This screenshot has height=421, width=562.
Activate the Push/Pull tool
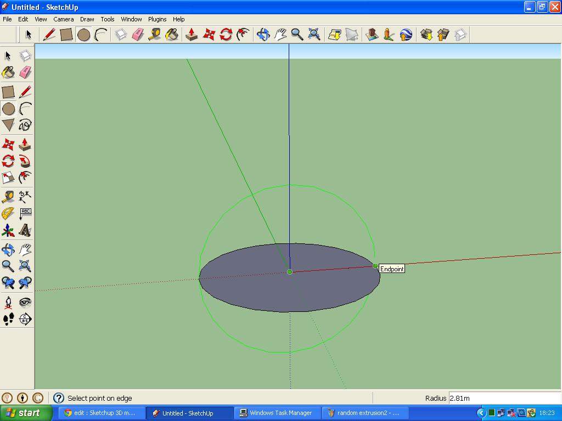coord(192,34)
